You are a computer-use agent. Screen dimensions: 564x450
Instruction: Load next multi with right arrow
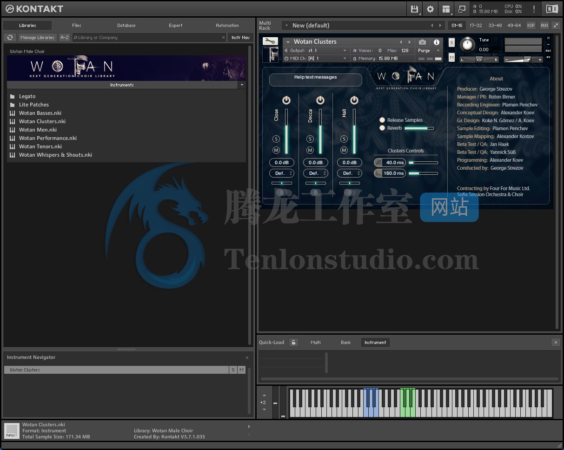click(440, 25)
